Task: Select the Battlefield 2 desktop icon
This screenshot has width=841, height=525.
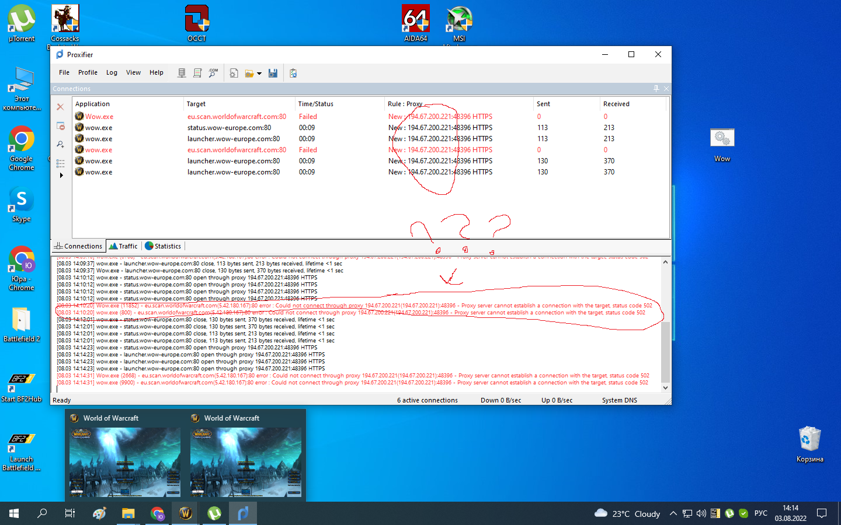Action: [x=22, y=324]
